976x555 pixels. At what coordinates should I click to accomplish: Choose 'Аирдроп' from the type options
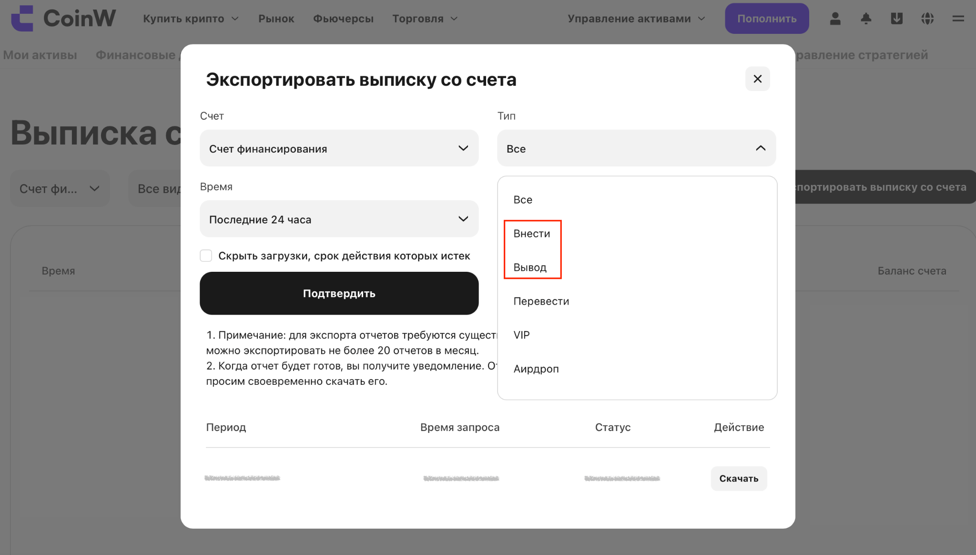(536, 369)
